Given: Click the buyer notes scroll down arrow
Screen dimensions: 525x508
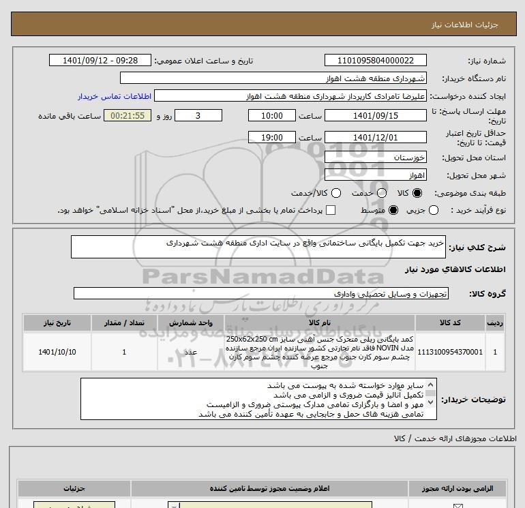Looking at the screenshot, I should click(x=431, y=402).
